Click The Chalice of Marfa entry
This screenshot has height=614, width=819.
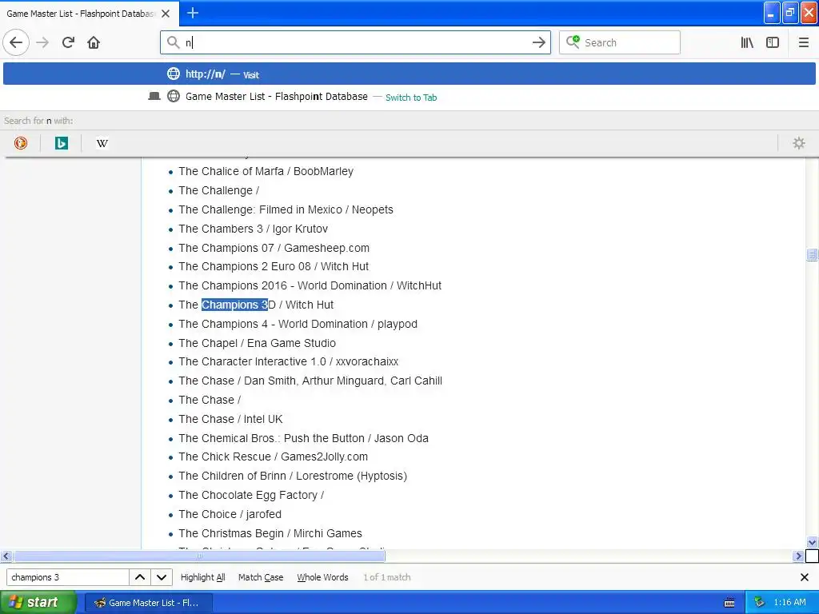coord(266,171)
